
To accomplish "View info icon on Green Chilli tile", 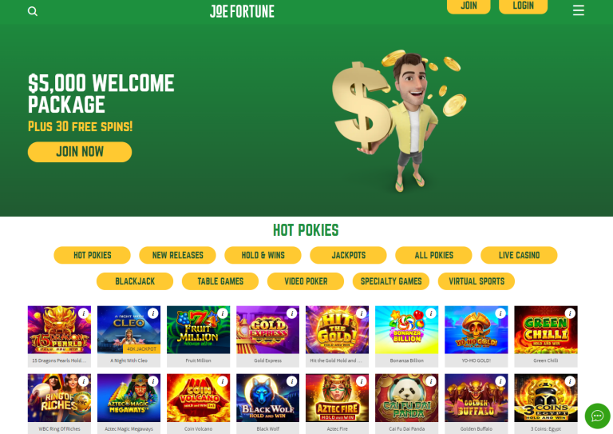I will [570, 313].
